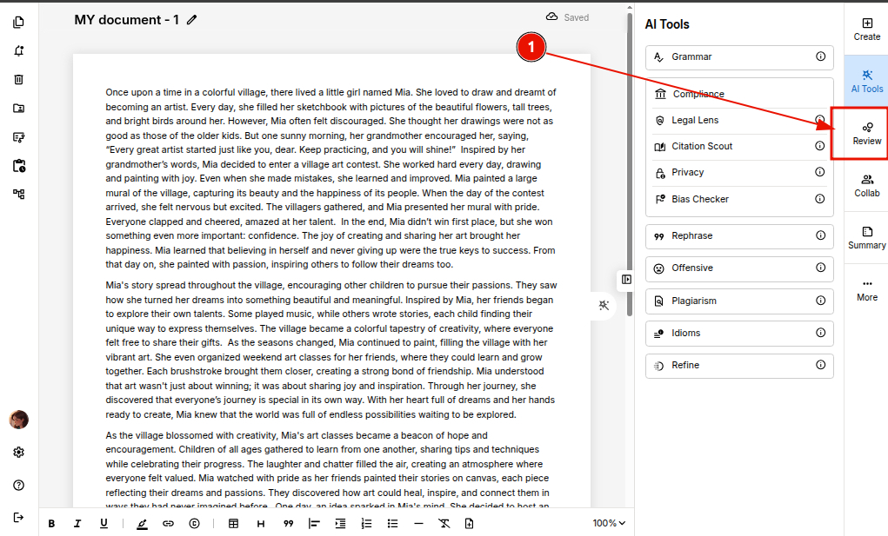Expand the More options in right rail

[x=866, y=288]
